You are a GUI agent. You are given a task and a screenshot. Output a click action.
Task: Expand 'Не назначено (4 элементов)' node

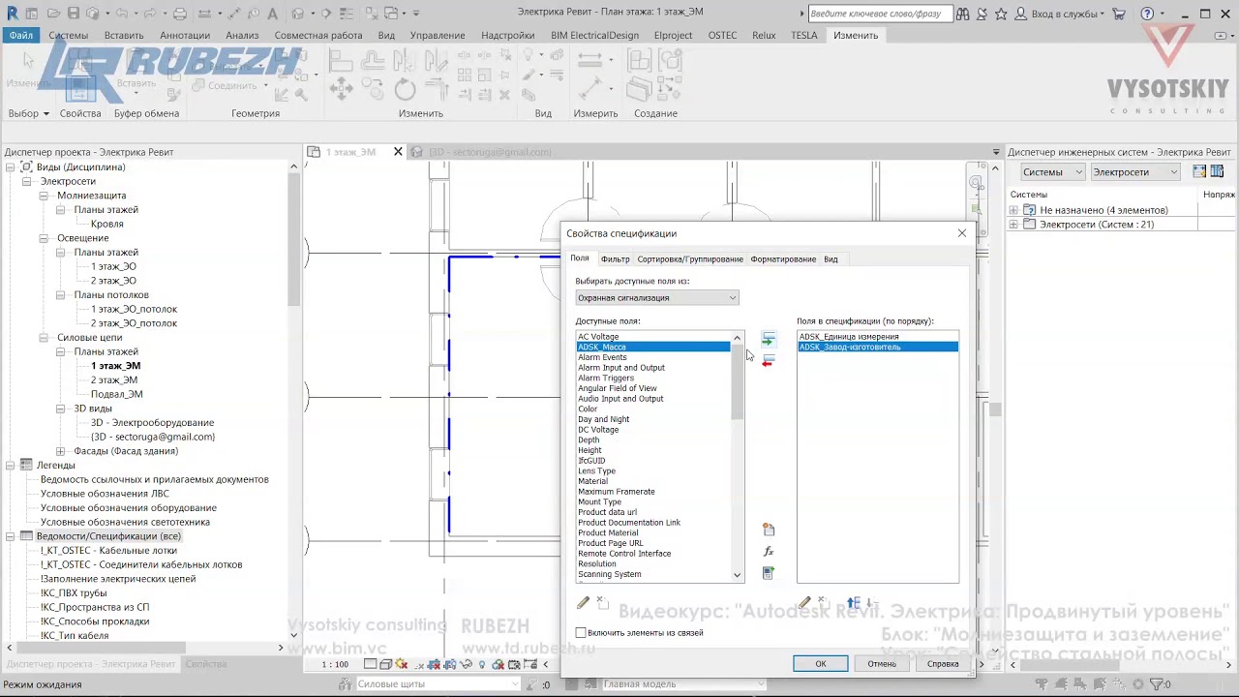1013,210
